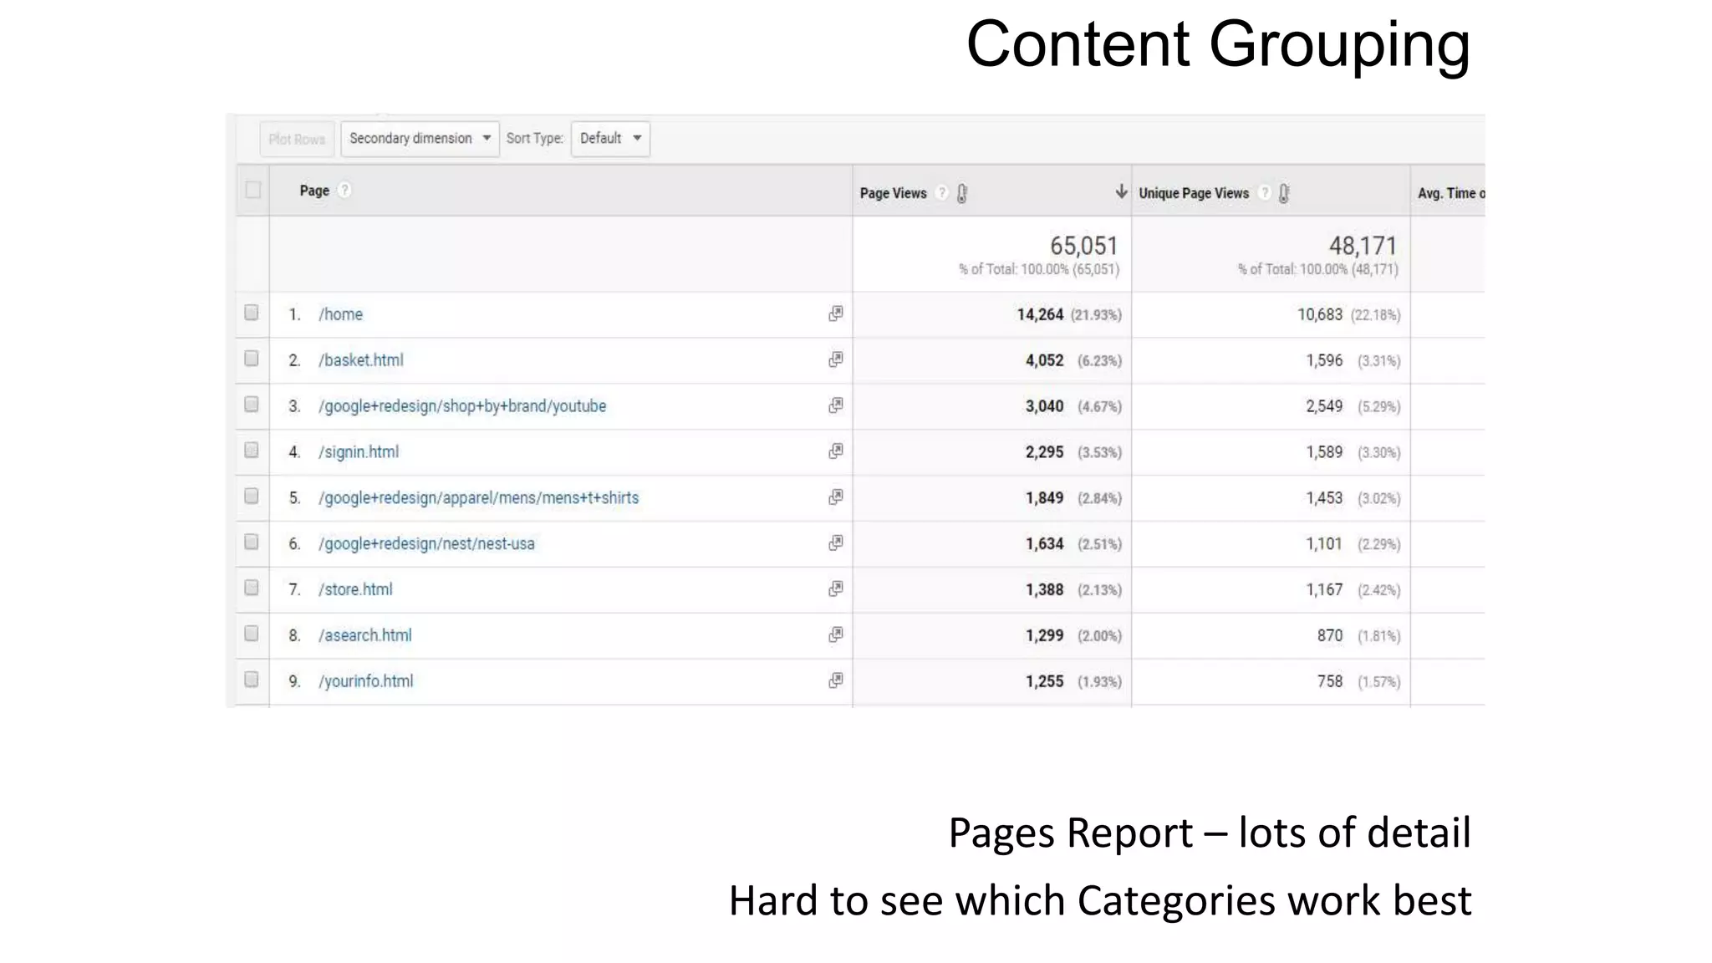1712x963 pixels.
Task: Sort by Unique Page Views column header
Action: [x=1194, y=193]
